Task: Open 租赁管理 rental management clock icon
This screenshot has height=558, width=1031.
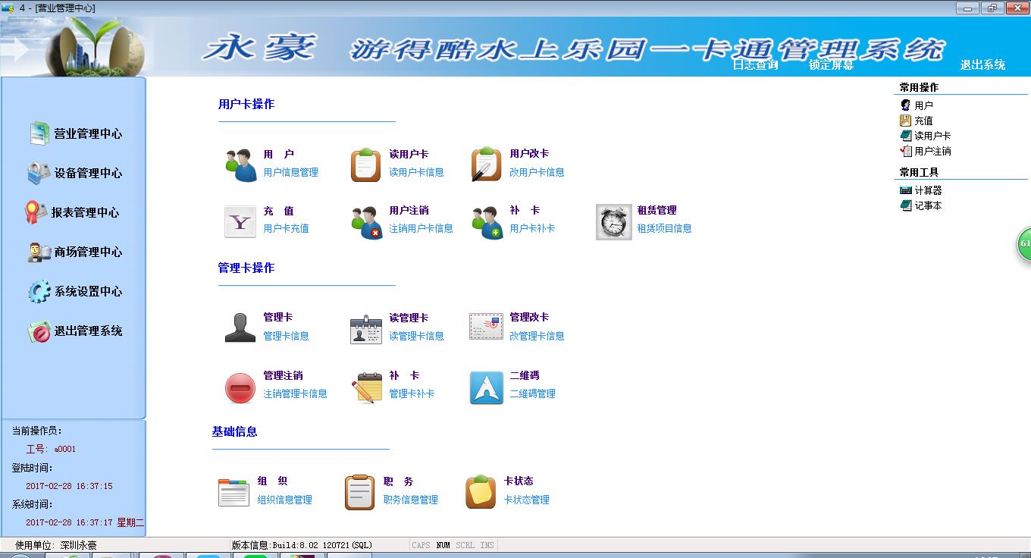Action: 614,221
